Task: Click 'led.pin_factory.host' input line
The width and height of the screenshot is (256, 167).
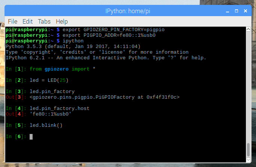Action: (60, 108)
